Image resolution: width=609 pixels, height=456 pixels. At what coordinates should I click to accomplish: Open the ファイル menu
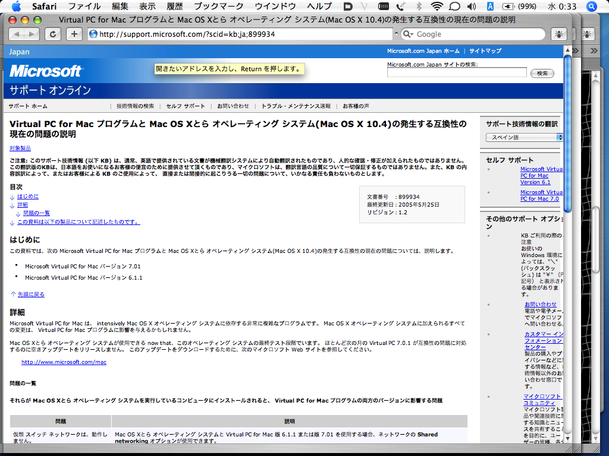(84, 6)
